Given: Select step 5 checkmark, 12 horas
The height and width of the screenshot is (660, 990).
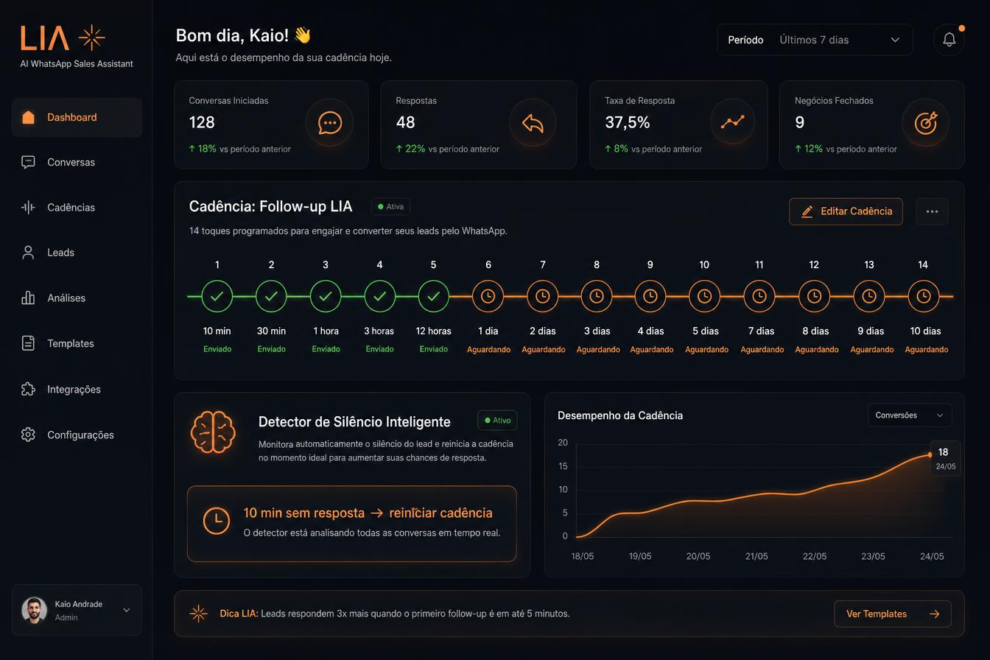Looking at the screenshot, I should point(433,296).
